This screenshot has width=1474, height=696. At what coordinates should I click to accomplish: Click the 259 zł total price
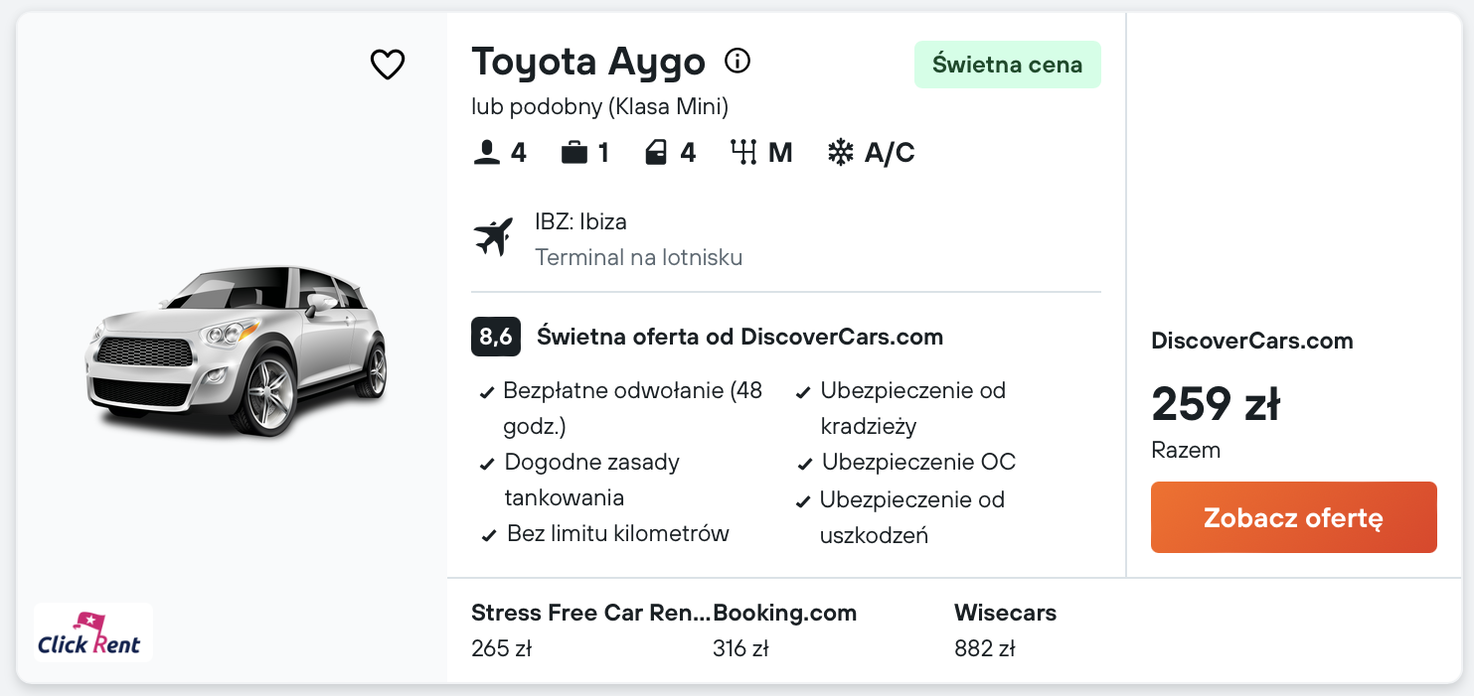pyautogui.click(x=1215, y=404)
